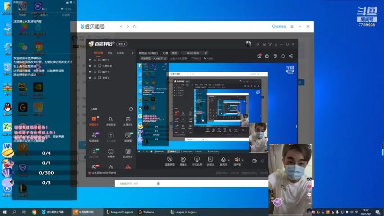This screenshot has height=216, width=384.
Task: Click the circular icon beside 工具箱 header
Action: click(x=131, y=109)
